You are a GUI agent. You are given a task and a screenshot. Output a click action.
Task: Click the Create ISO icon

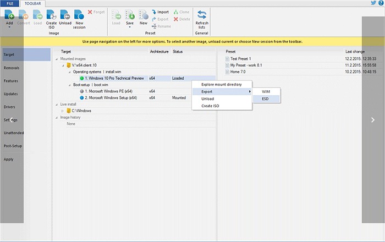[x=51, y=15]
